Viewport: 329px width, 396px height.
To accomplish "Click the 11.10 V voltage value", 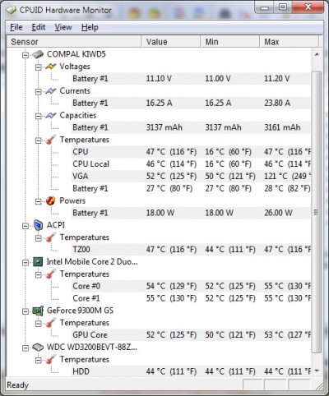I will [159, 79].
